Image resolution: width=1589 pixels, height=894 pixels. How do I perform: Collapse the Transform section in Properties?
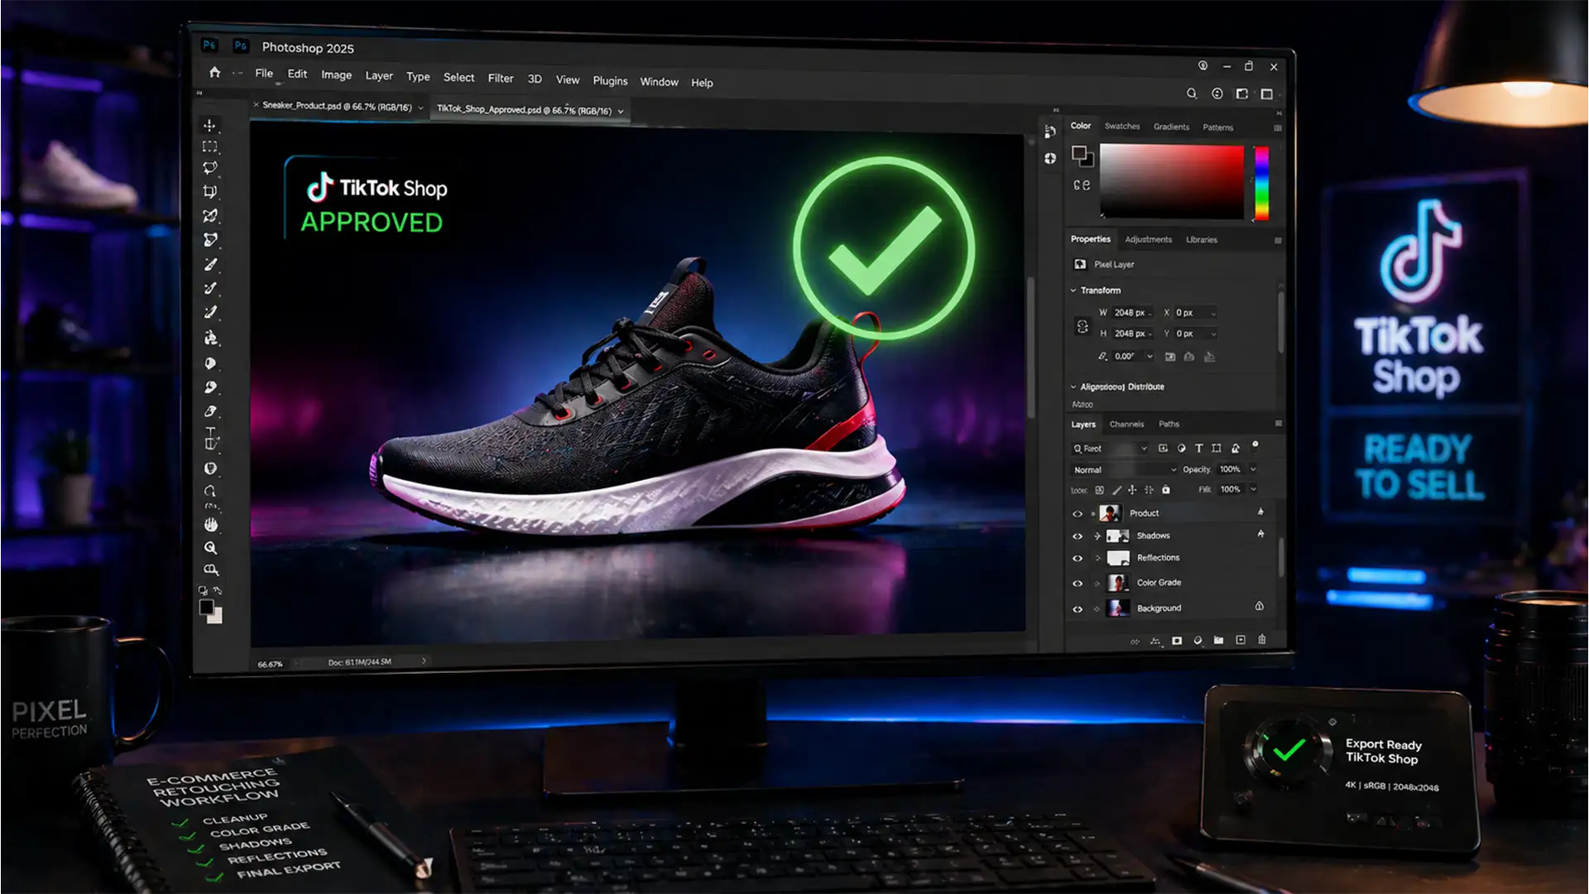(x=1073, y=290)
